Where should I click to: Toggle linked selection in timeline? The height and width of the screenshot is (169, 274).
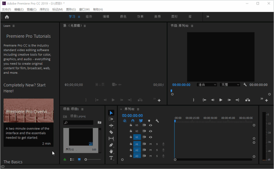tap(141, 121)
